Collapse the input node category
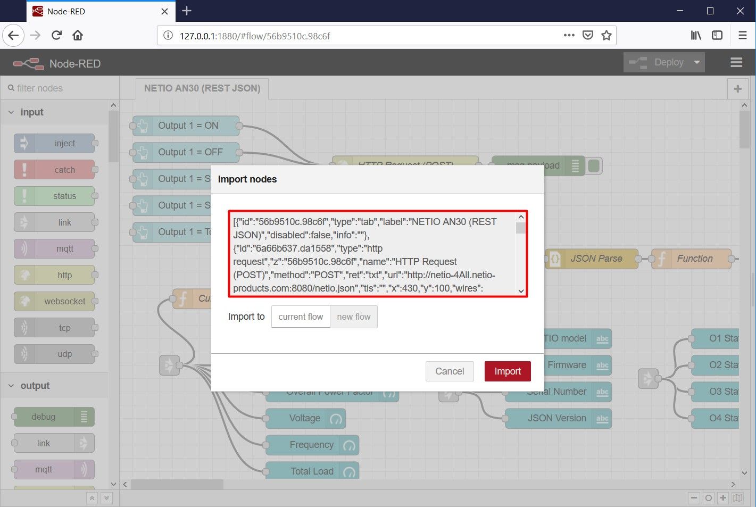Image resolution: width=756 pixels, height=507 pixels. [x=12, y=112]
